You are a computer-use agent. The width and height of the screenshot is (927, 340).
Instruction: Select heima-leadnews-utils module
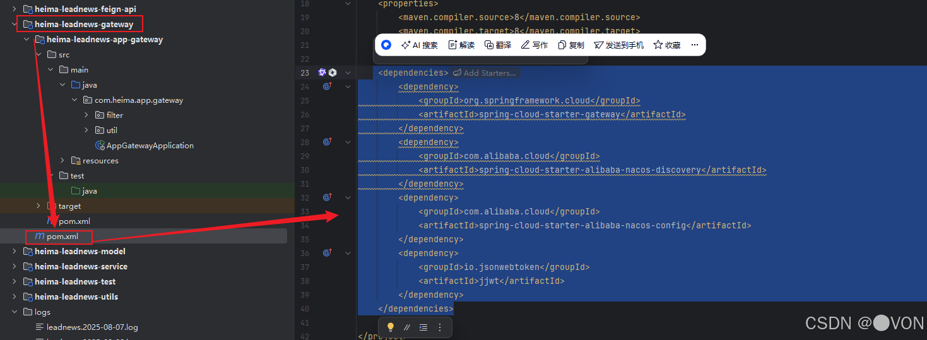coord(76,297)
